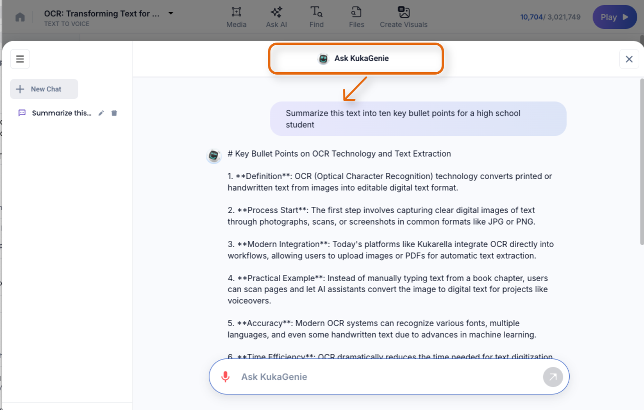Close the Ask KukaGenie dialog
The width and height of the screenshot is (644, 410).
coord(629,59)
